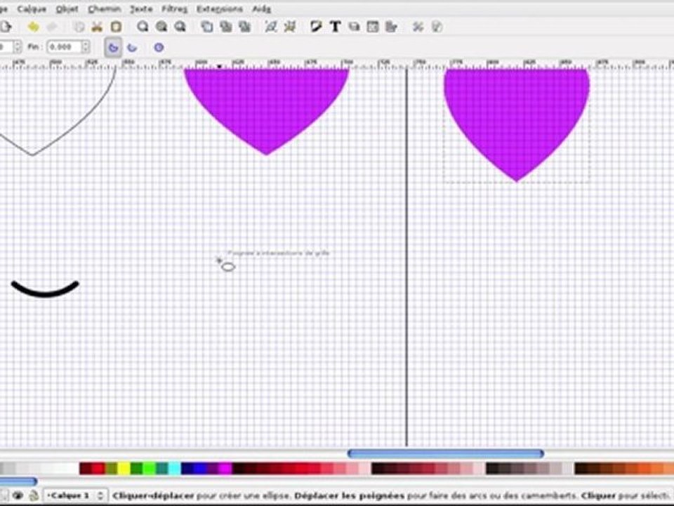Pick the cyan palette swatch

(175, 469)
